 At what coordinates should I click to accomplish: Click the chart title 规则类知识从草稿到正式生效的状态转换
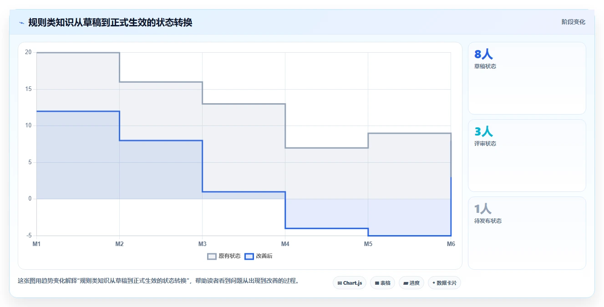coord(110,23)
